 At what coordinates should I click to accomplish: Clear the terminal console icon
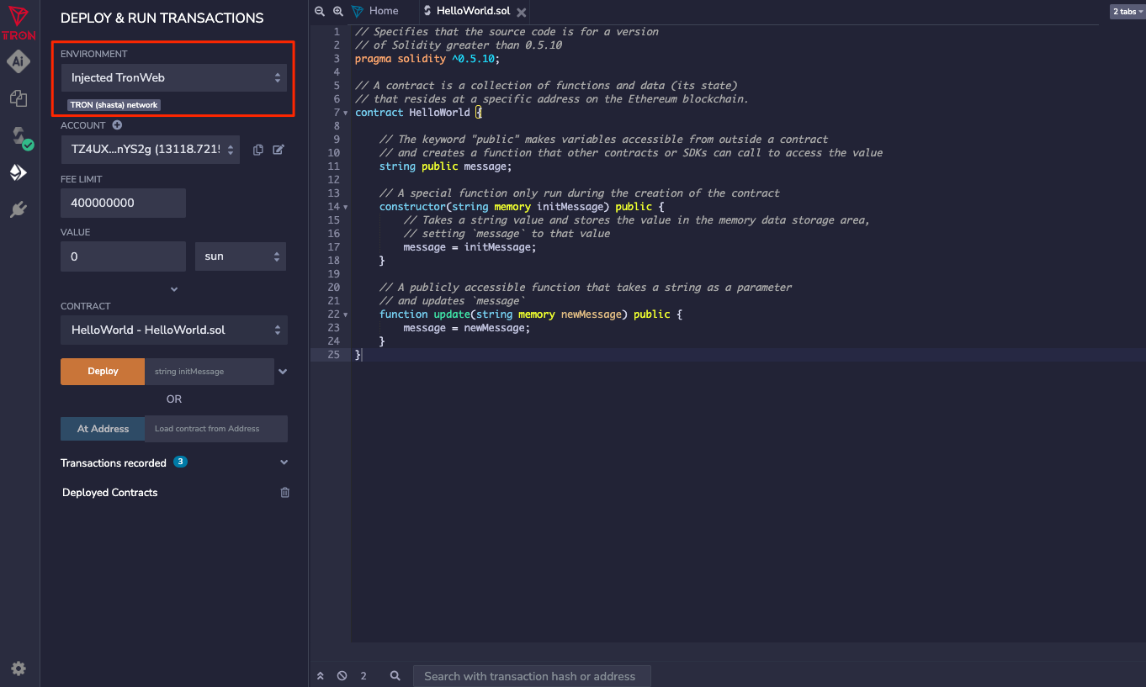(342, 676)
